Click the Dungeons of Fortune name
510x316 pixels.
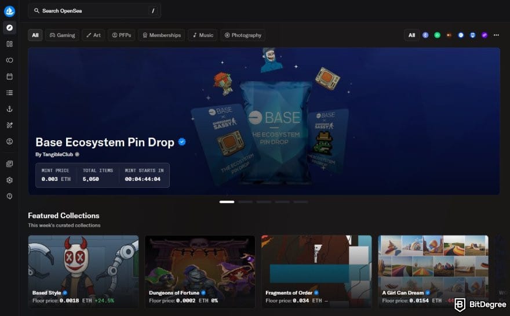(x=174, y=293)
